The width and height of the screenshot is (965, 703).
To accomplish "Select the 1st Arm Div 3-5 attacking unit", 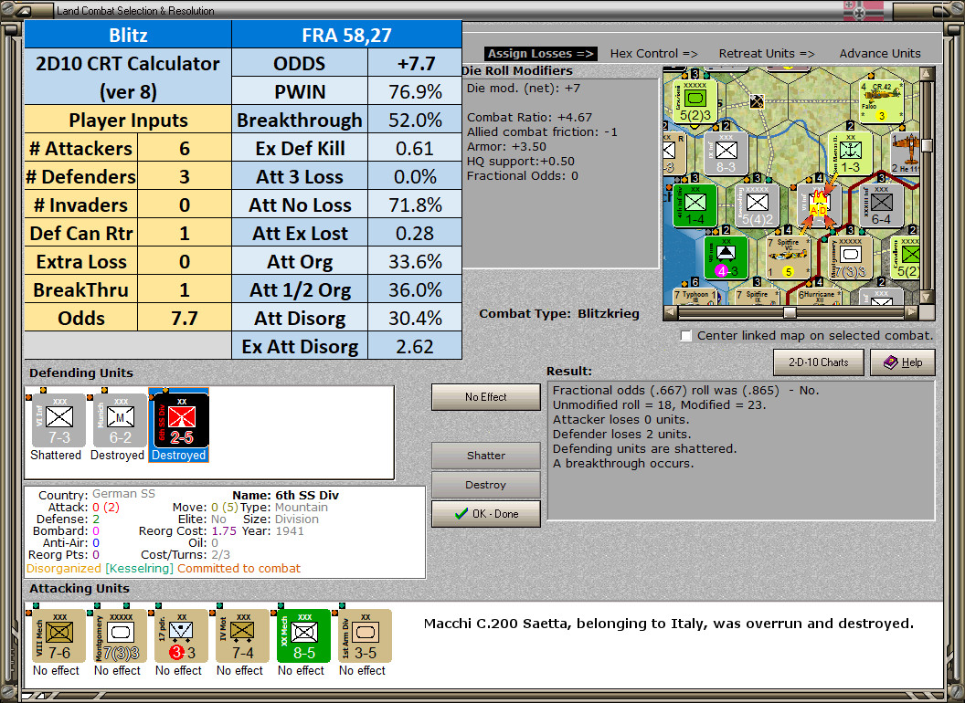I will 365,636.
